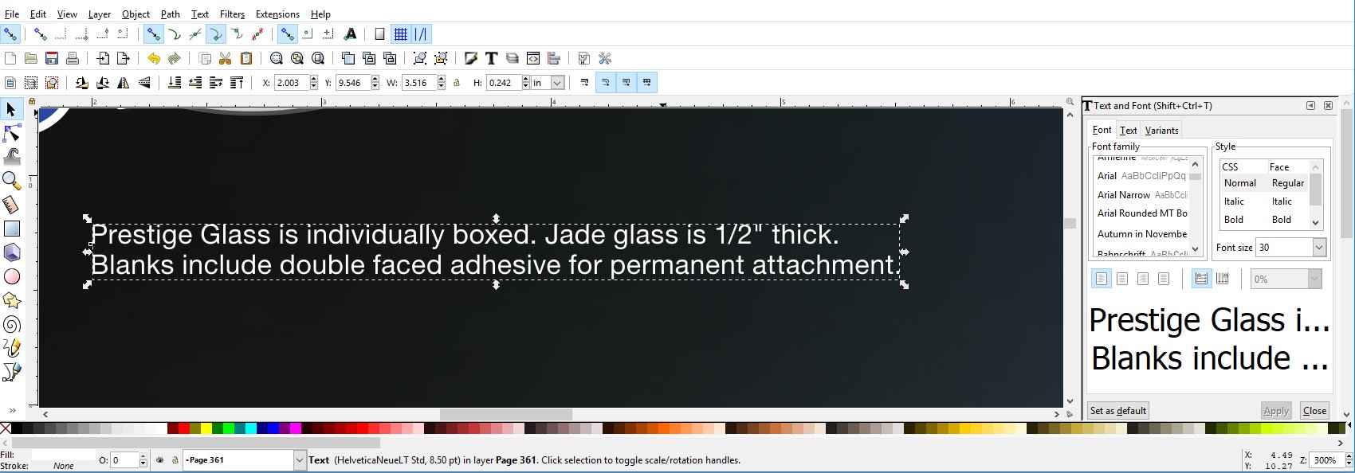Toggle layer visibility eye in status bar
This screenshot has height=473, width=1355.
160,460
